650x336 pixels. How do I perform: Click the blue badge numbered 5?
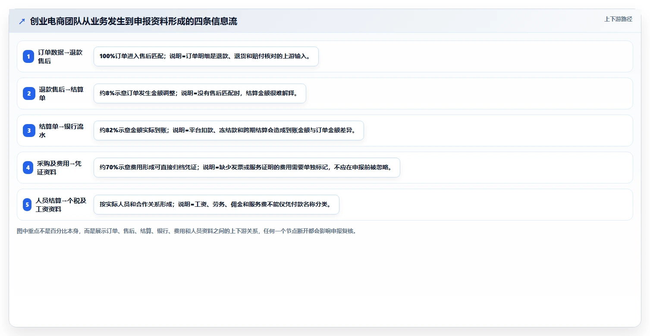click(x=27, y=205)
